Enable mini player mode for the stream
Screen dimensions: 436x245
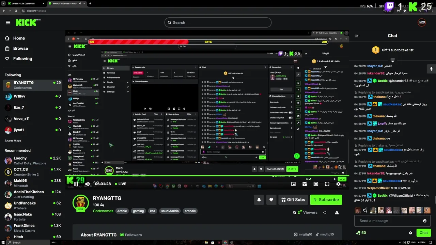[293, 184]
